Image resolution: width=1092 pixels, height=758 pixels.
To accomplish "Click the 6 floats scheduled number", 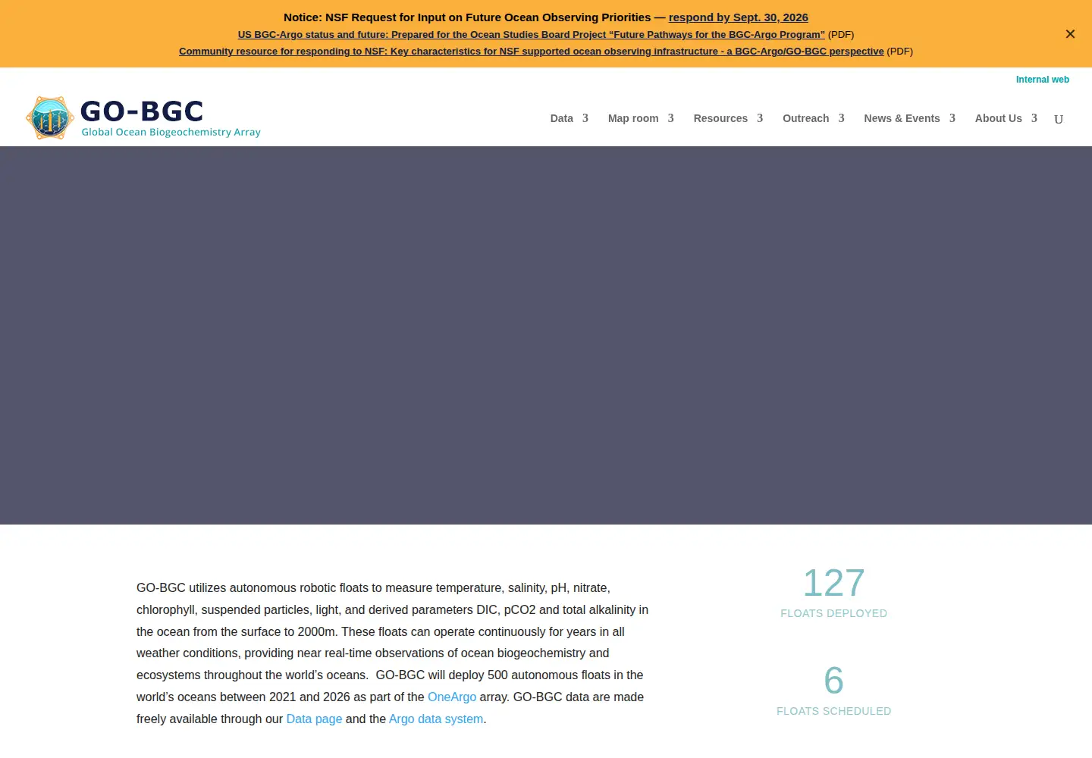I will point(834,681).
